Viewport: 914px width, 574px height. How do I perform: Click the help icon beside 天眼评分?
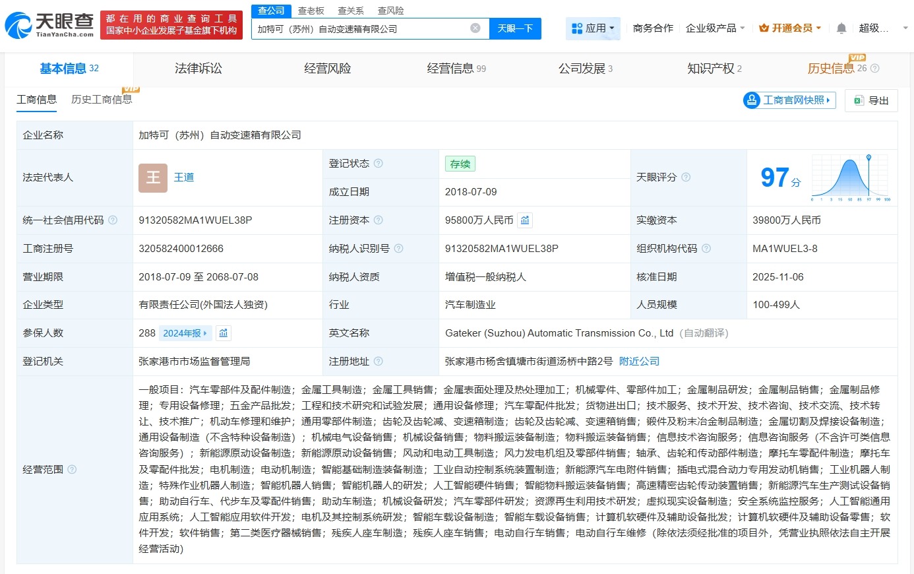[686, 177]
